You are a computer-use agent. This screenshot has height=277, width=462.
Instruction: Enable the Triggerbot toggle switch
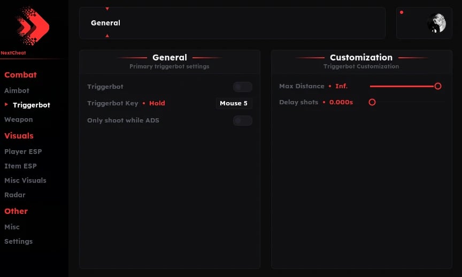coord(242,87)
